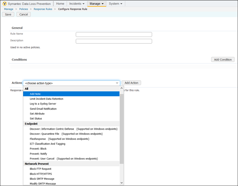238x186 pixels.
Task: Select Set Attribute action
Action: [71, 113]
